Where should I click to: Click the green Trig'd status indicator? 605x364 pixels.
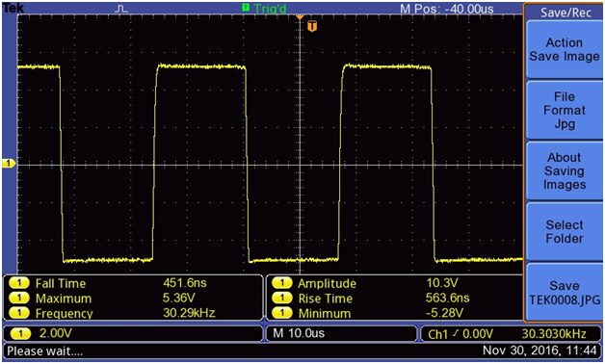pyautogui.click(x=265, y=8)
